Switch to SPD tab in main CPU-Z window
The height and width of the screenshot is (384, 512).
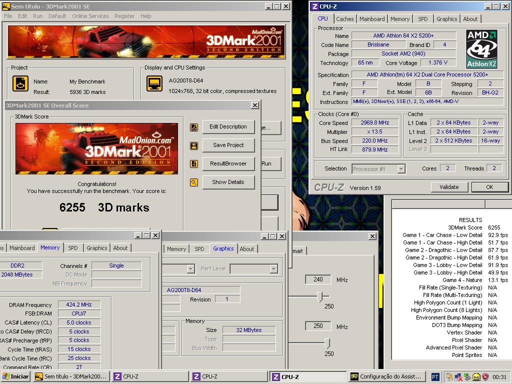pyautogui.click(x=423, y=19)
